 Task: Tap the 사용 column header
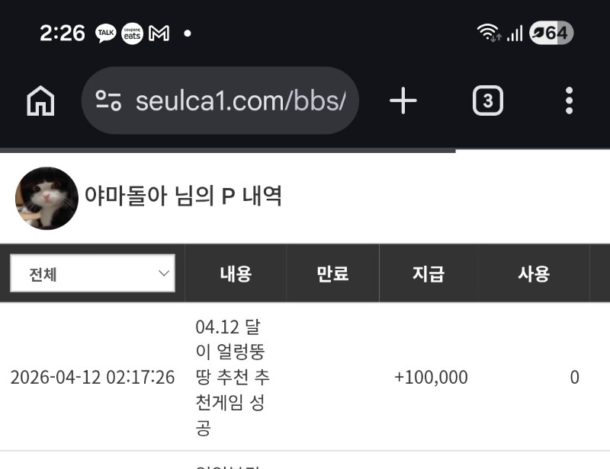(x=534, y=274)
